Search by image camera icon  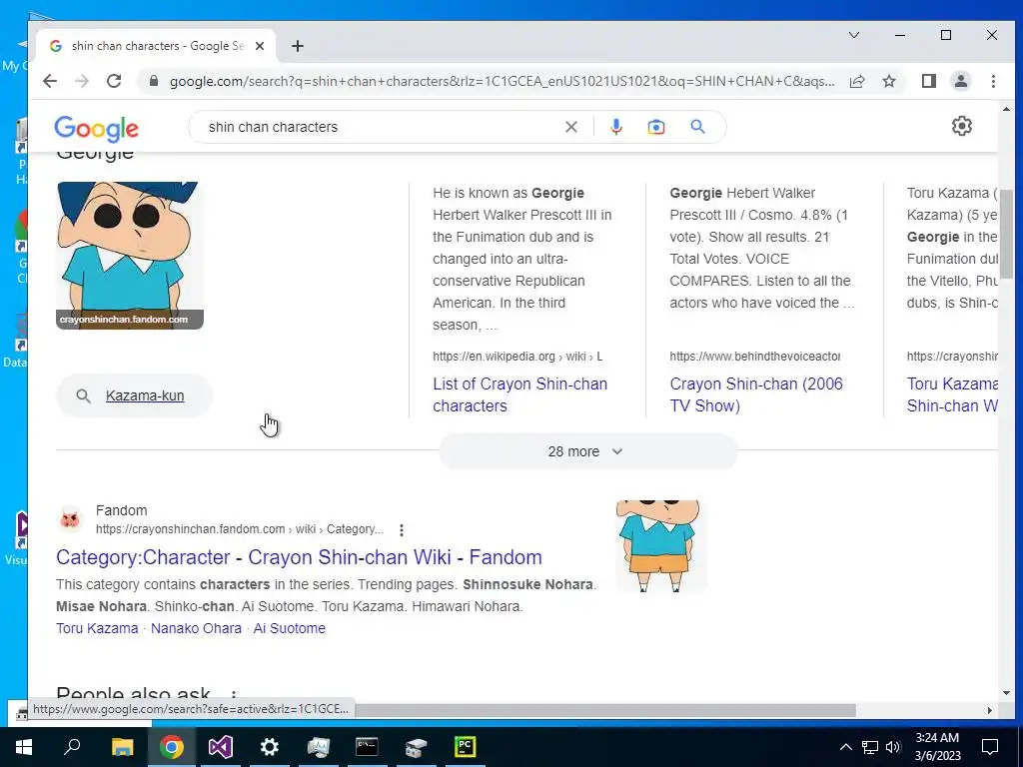(655, 127)
